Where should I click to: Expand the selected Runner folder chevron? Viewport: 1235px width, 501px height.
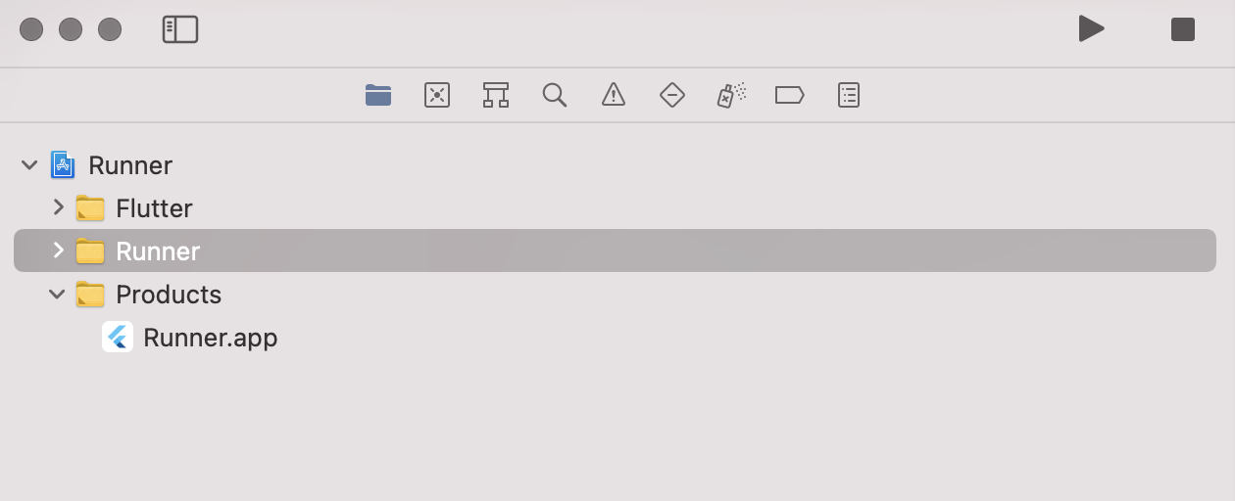coord(58,250)
